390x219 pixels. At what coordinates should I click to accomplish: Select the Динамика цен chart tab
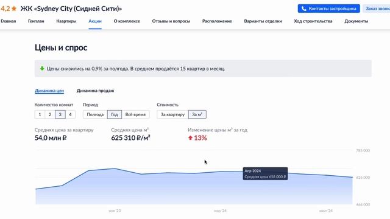click(49, 91)
